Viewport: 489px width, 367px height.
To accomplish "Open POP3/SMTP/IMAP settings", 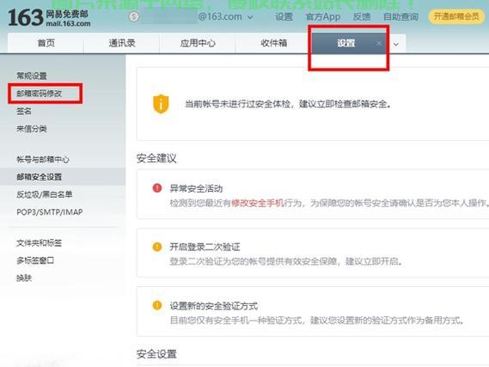I will [50, 212].
